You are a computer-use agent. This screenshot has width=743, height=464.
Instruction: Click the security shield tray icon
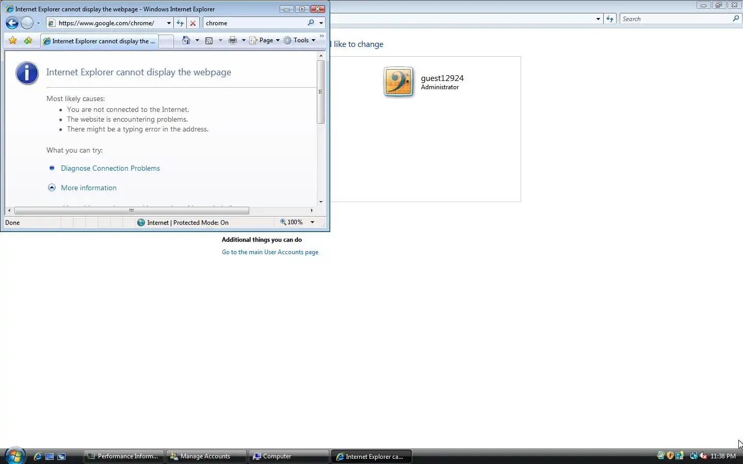670,456
